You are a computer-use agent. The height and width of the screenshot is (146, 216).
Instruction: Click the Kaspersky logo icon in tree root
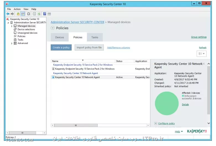(8, 19)
